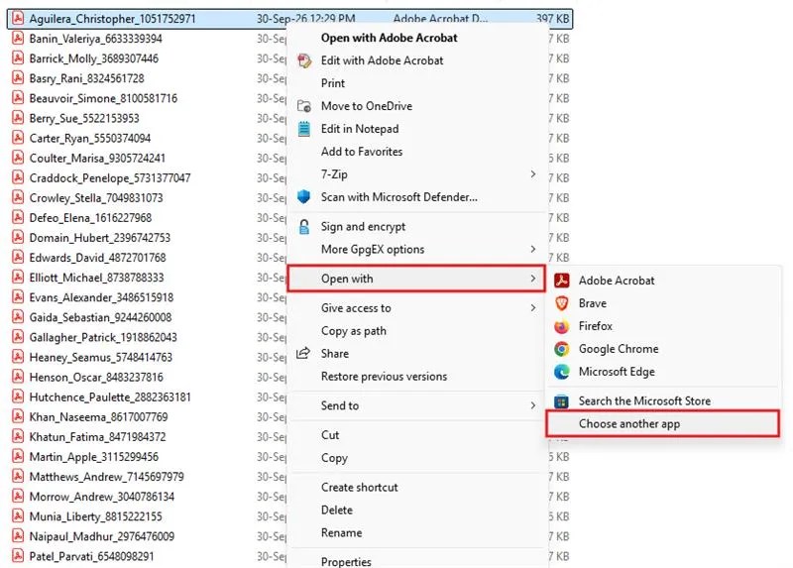Expand the Send to submenu arrow
Screen dimensions: 793x568
(x=533, y=405)
